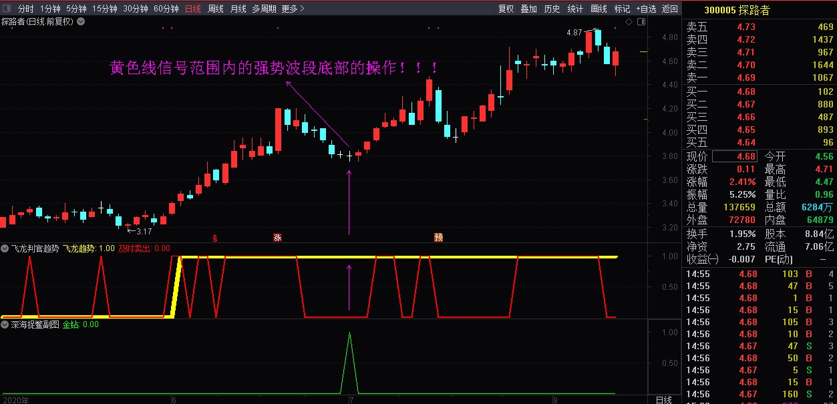Image resolution: width=837 pixels, height=404 pixels.
Task: Expand the 探路者 chart title dropdown arrow
Action: (81, 21)
